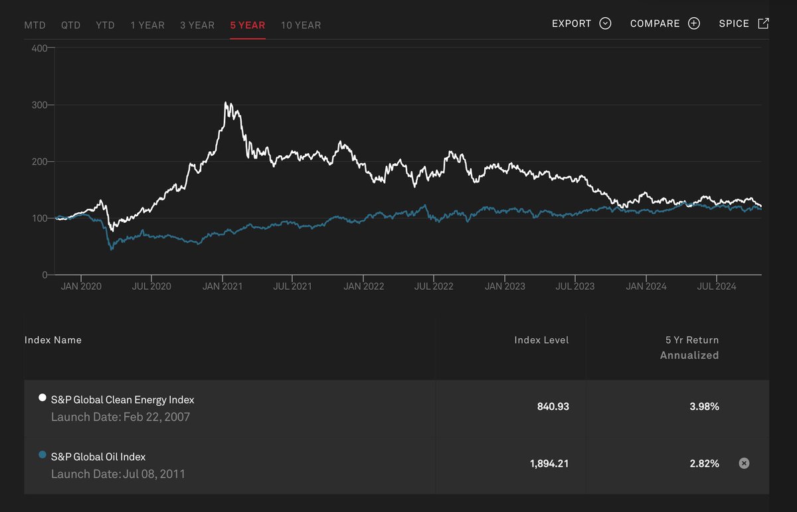
Task: Switch to the 1 YEAR tab
Action: (x=147, y=25)
